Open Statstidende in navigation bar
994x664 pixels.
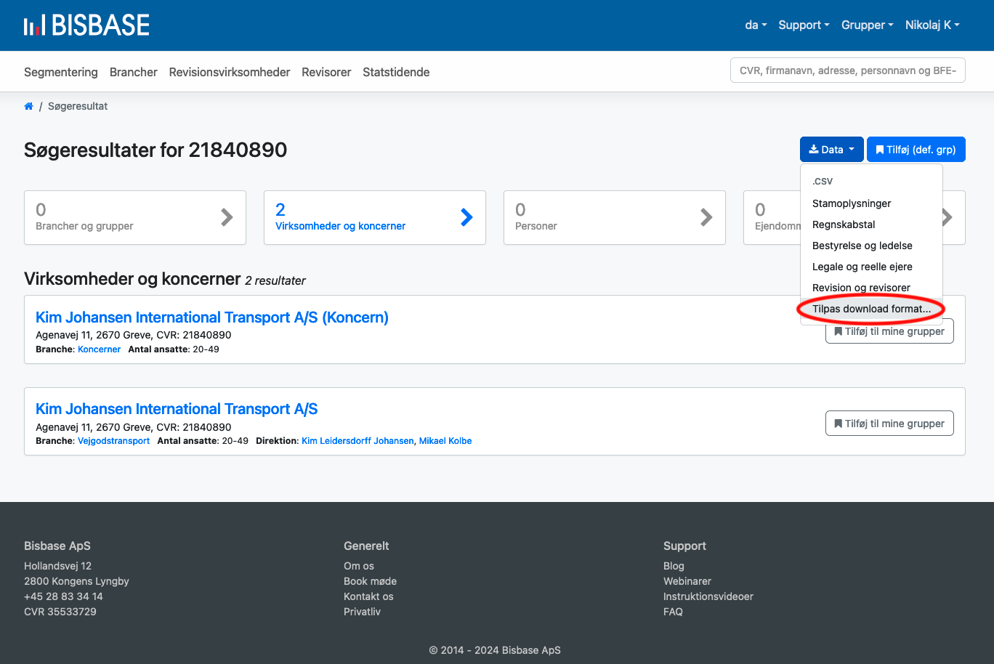coord(396,72)
